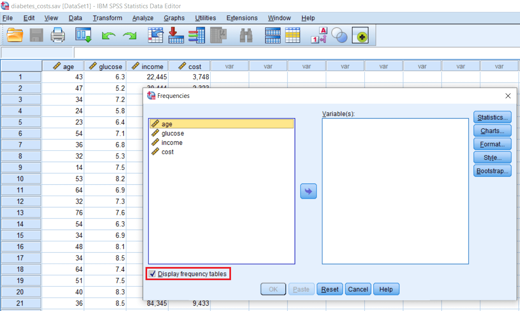Image resolution: width=520 pixels, height=311 pixels.
Task: Open a data document via folder icon
Action: (x=15, y=35)
